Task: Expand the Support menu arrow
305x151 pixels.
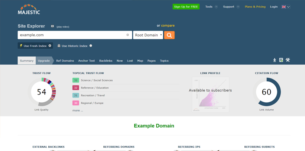Action: point(238,7)
